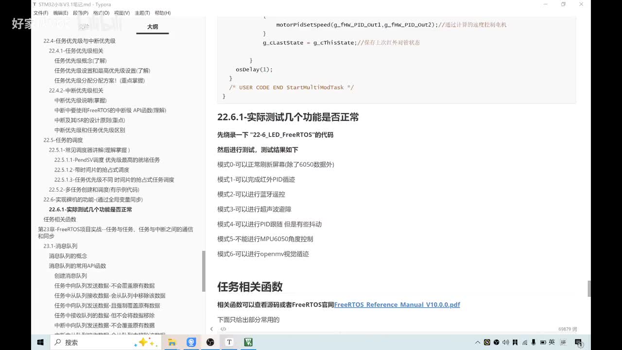Switch to Typora taskbar icon
Viewport: 622px width, 350px height.
(229, 342)
